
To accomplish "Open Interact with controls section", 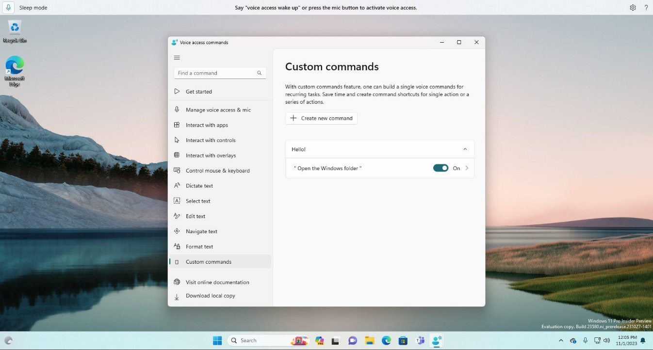I will 220,140.
